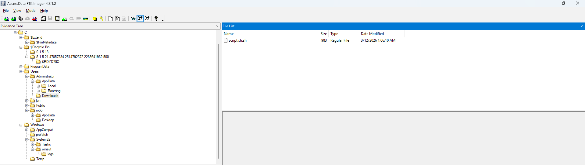
Task: Expand the jon user folder node
Action: (27, 101)
